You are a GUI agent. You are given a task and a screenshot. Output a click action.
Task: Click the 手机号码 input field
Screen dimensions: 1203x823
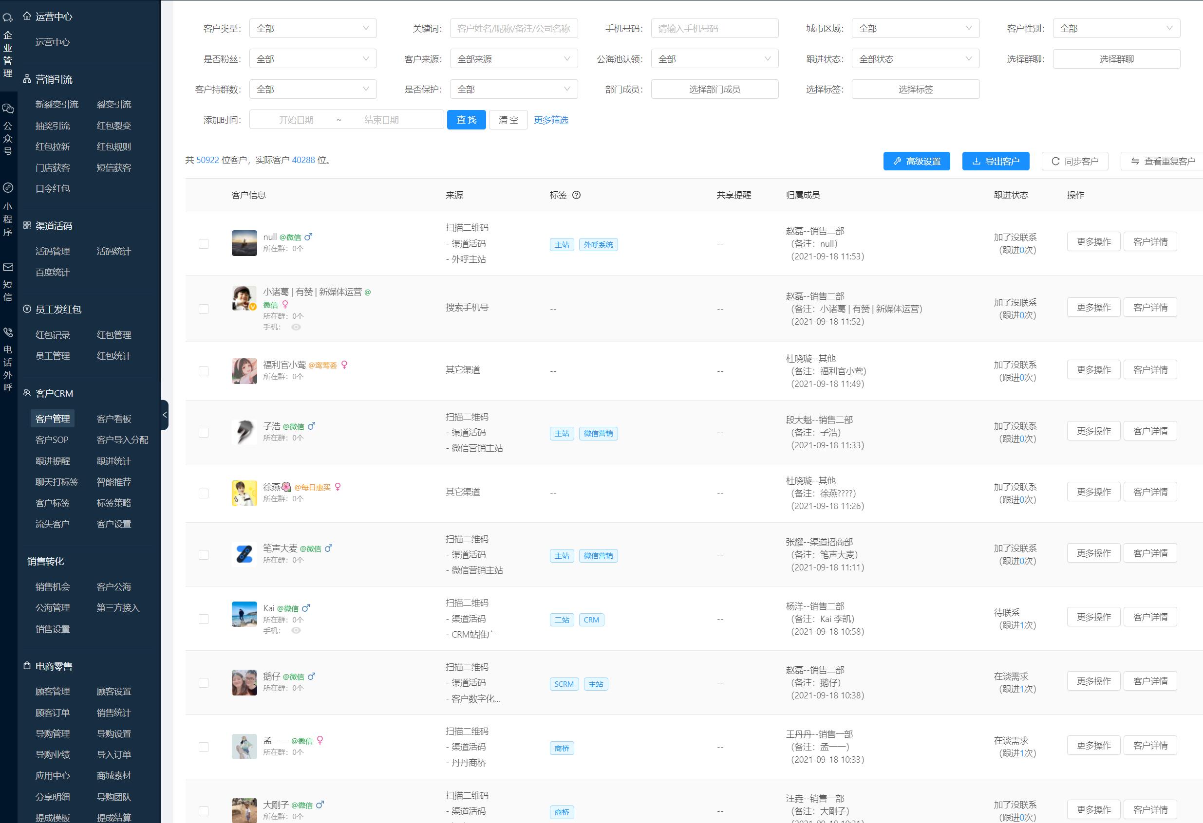coord(714,28)
